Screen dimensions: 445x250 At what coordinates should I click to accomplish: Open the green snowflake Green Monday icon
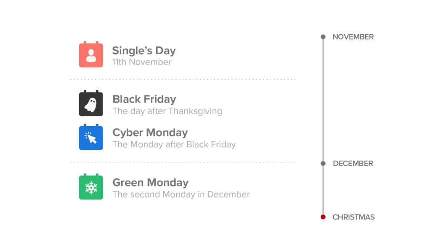pos(91,187)
